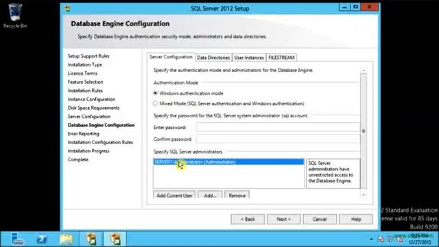Screen dimensions: 439x247
Task: Go back with the Back button
Action: tap(248, 220)
